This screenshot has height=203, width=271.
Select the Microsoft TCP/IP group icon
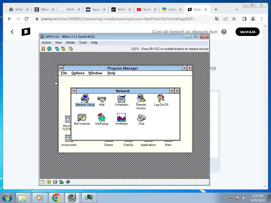67,123
